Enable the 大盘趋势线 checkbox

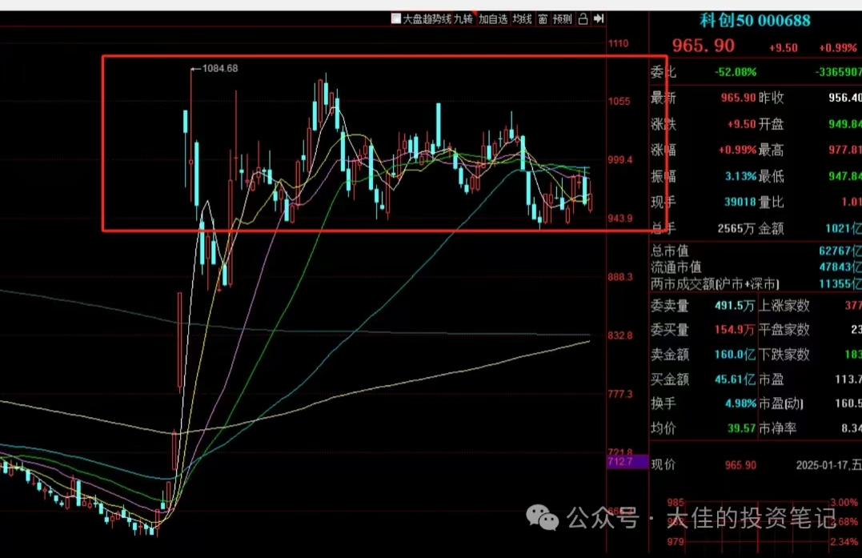396,18
